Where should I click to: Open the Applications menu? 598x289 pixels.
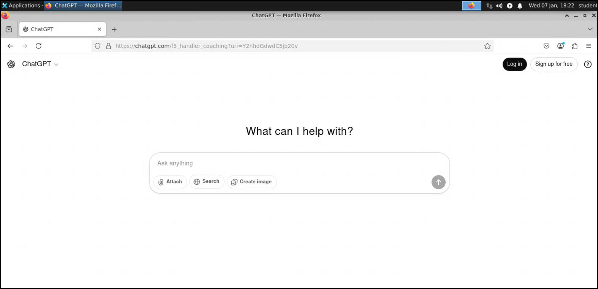[x=22, y=5]
